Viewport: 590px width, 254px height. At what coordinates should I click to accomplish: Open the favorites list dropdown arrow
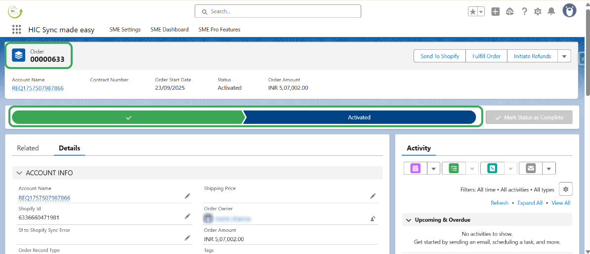pos(481,12)
